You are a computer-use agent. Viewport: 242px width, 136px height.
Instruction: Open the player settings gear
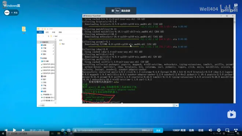(x=219, y=130)
